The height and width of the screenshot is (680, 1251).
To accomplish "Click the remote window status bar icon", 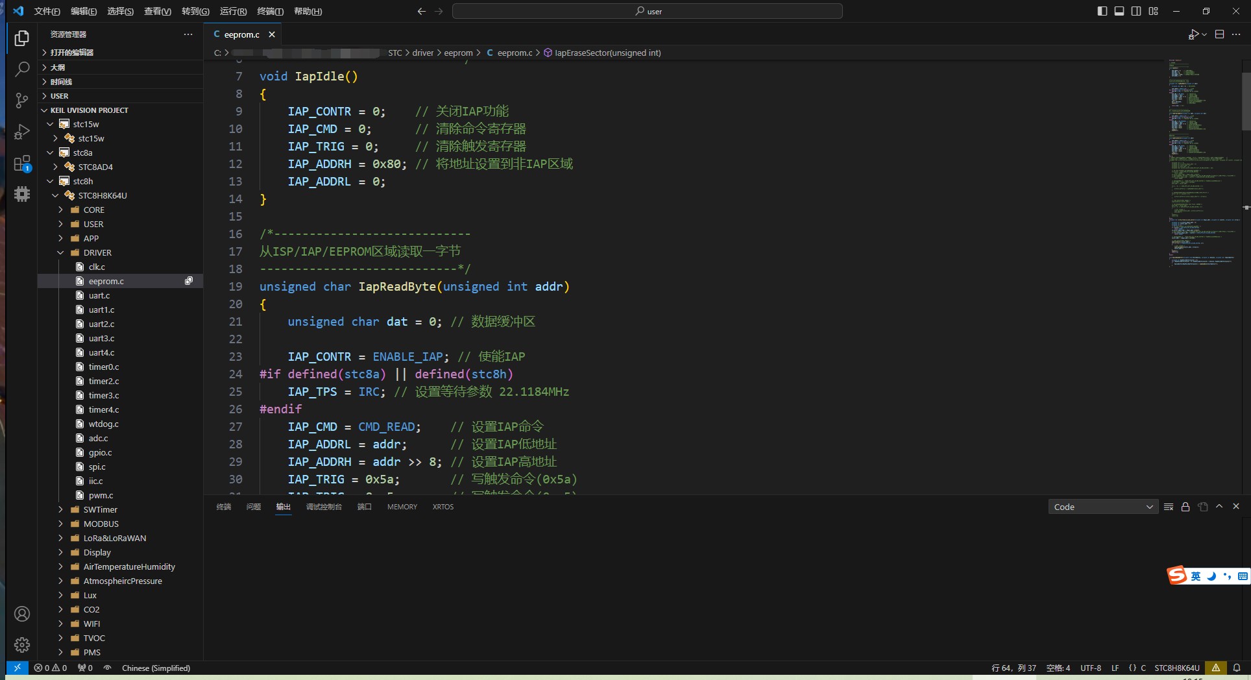I will point(17,668).
